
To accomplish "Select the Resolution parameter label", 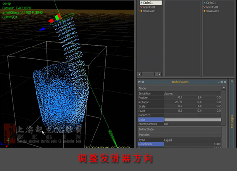I will 151,144.
